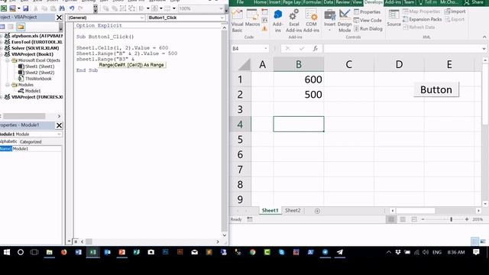Open the Module1 Module object dropdown
Image resolution: width=489 pixels, height=275 pixels.
pyautogui.click(x=59, y=134)
